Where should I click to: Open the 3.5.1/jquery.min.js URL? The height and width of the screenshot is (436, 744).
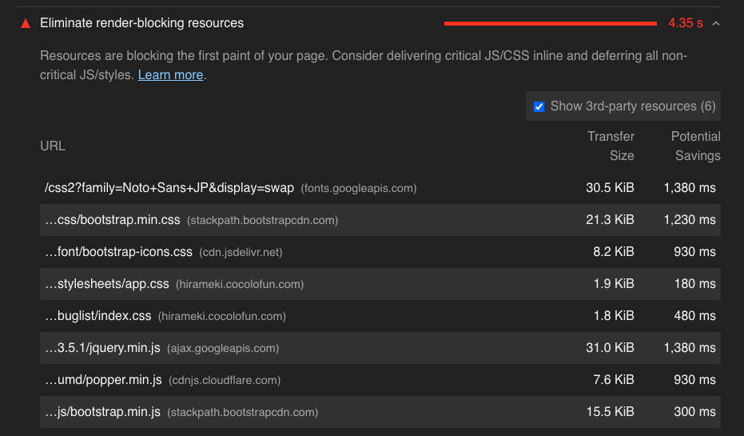[x=102, y=348]
